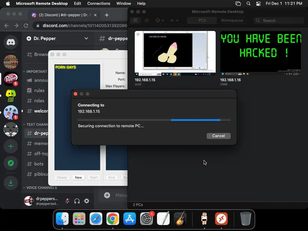Close the Discord browser tab
The image size is (308, 231).
click(95, 15)
